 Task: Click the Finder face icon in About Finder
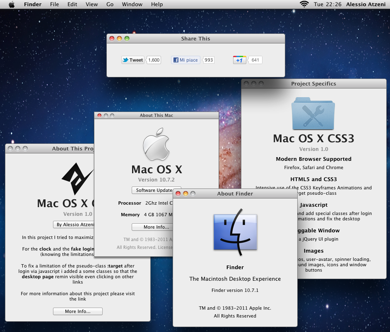coord(235,232)
